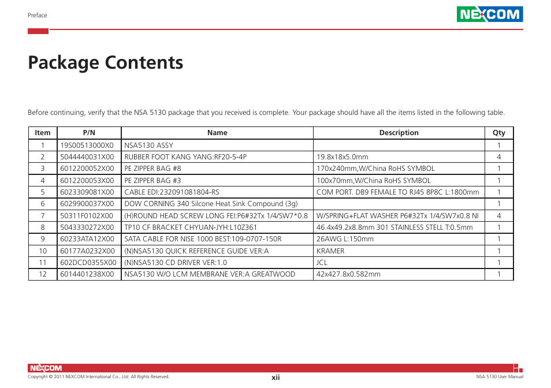Select part number 6012200052X00
The height and width of the screenshot is (388, 551).
pos(87,169)
